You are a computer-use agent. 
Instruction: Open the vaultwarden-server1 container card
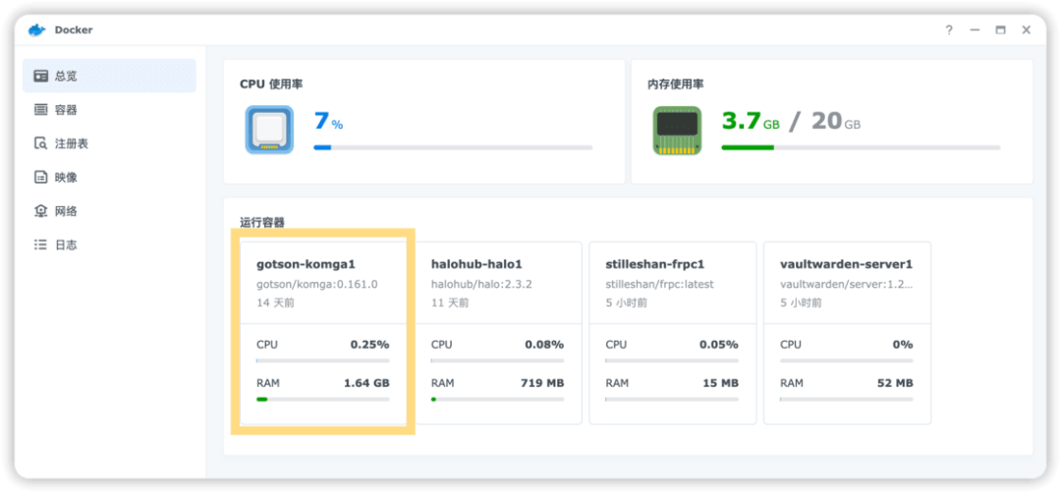click(x=847, y=333)
